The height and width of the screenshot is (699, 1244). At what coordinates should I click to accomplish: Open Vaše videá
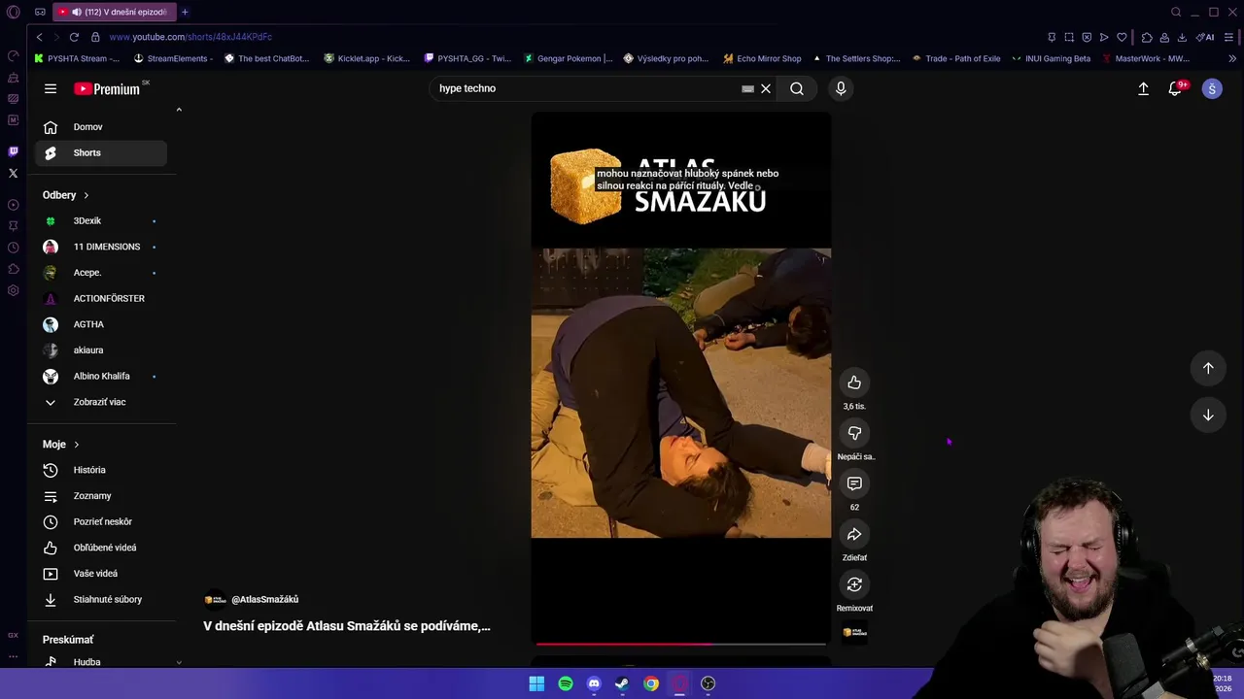(101, 574)
